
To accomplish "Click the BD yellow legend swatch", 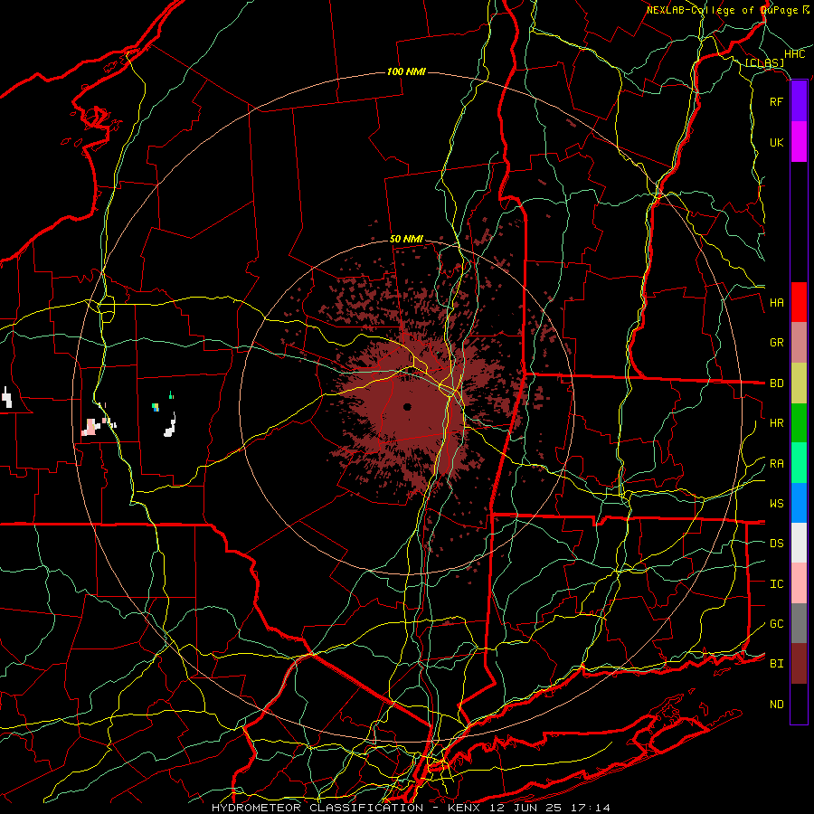I will (799, 383).
